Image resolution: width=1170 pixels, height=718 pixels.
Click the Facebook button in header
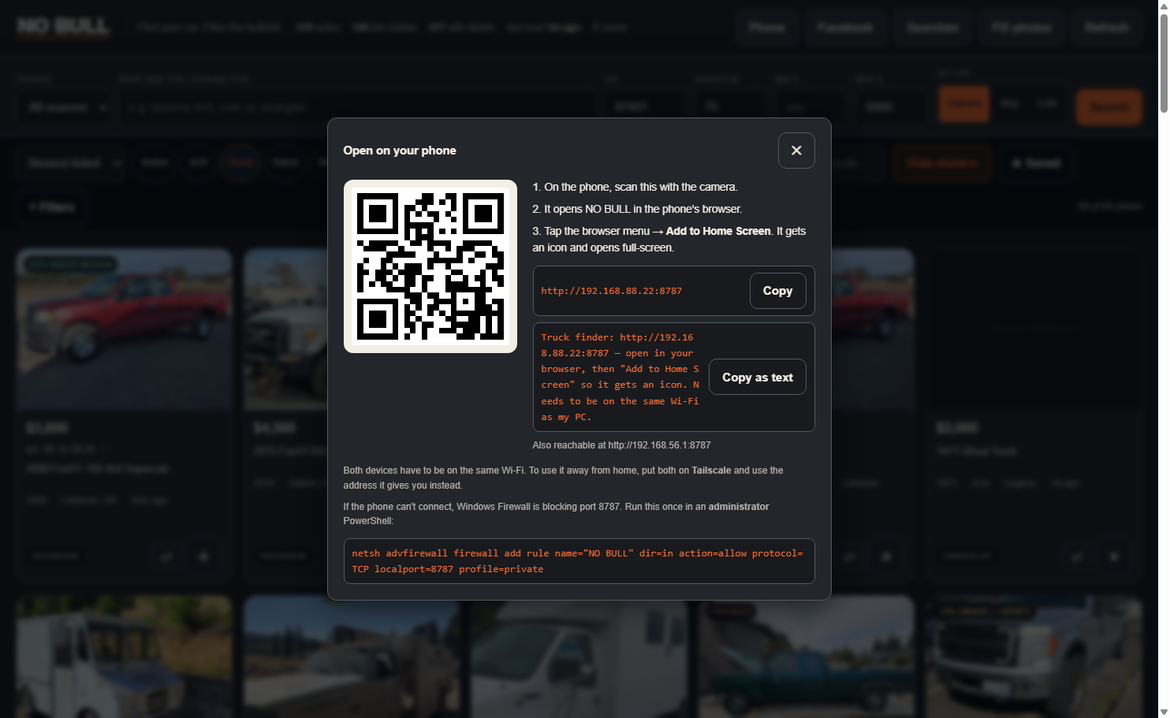pos(845,28)
